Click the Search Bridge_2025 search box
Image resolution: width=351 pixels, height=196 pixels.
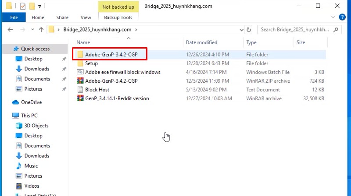pos(298,30)
